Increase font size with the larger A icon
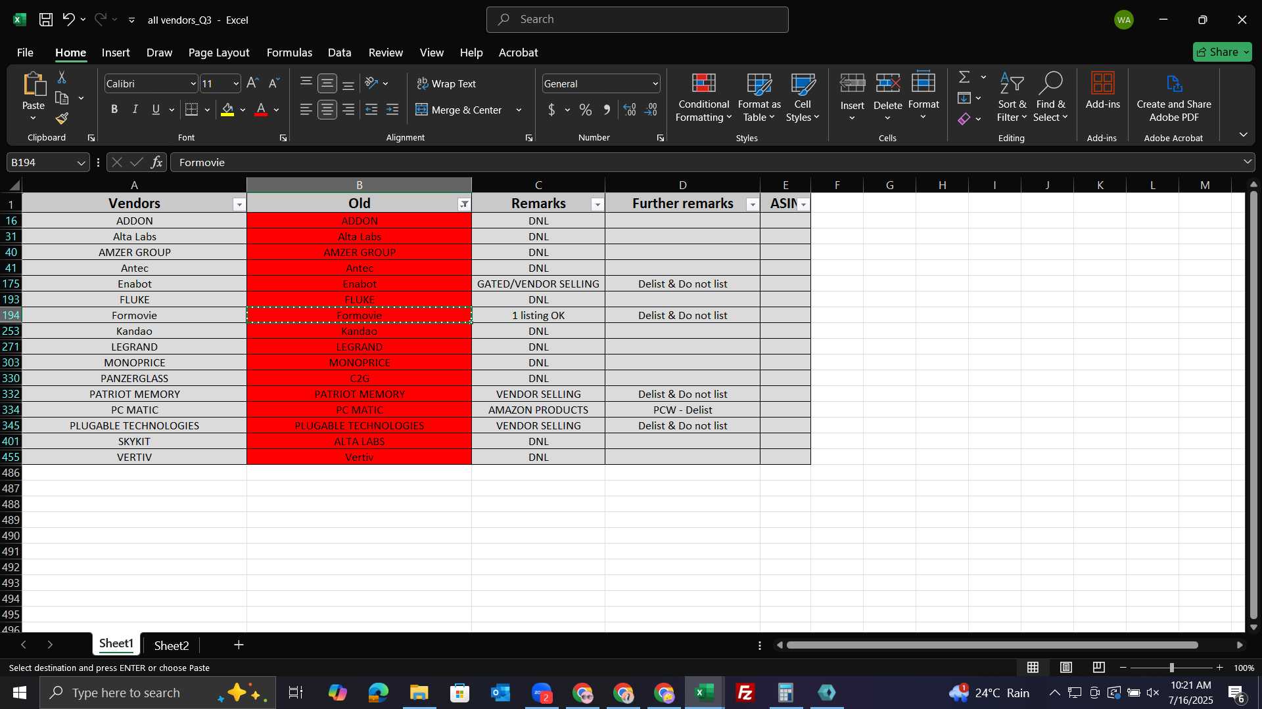 pos(252,83)
